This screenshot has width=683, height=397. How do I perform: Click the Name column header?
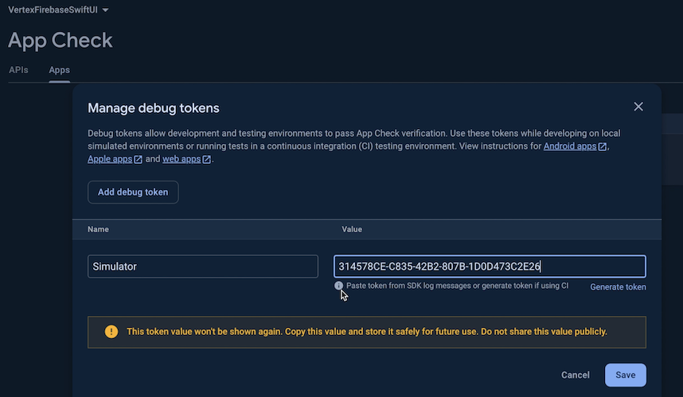coord(98,229)
